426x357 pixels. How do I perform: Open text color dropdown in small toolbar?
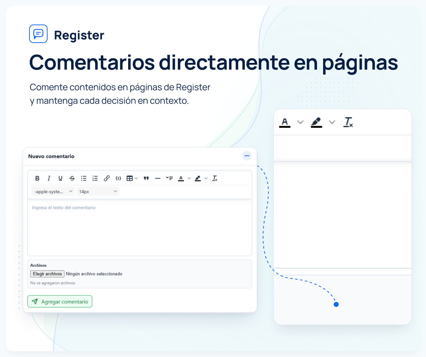pos(189,178)
